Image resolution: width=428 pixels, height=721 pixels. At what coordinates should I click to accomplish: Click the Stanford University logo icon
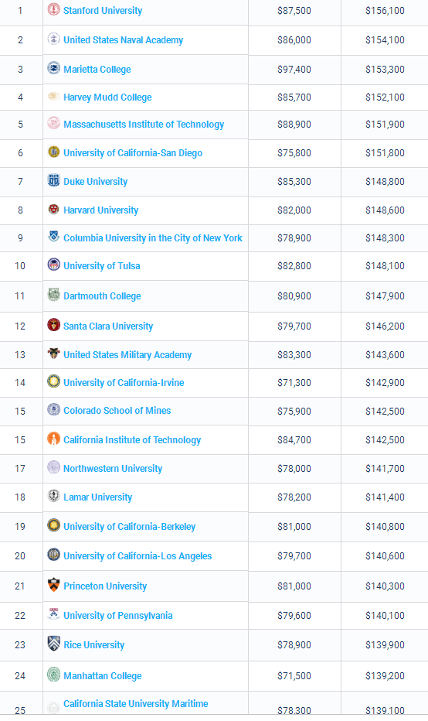[x=54, y=9]
